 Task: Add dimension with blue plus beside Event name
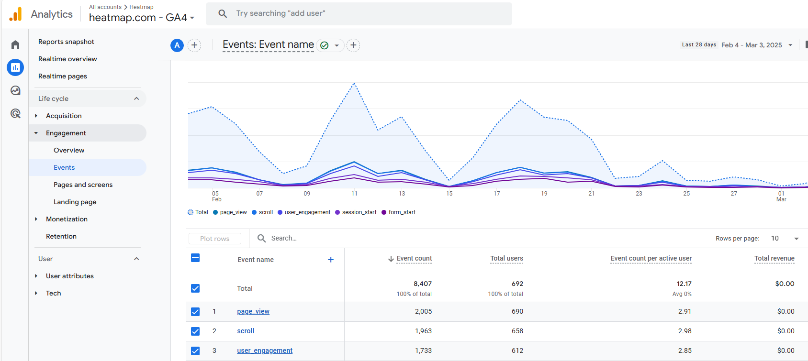[x=331, y=260]
